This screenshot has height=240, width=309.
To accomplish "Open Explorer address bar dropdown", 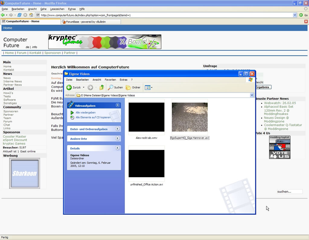I will click(252, 95).
